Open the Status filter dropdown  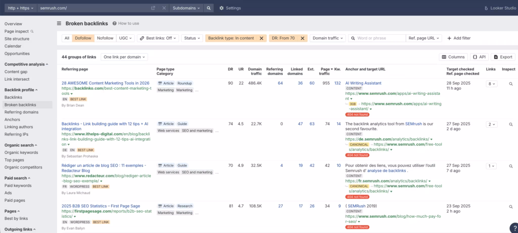[192, 38]
